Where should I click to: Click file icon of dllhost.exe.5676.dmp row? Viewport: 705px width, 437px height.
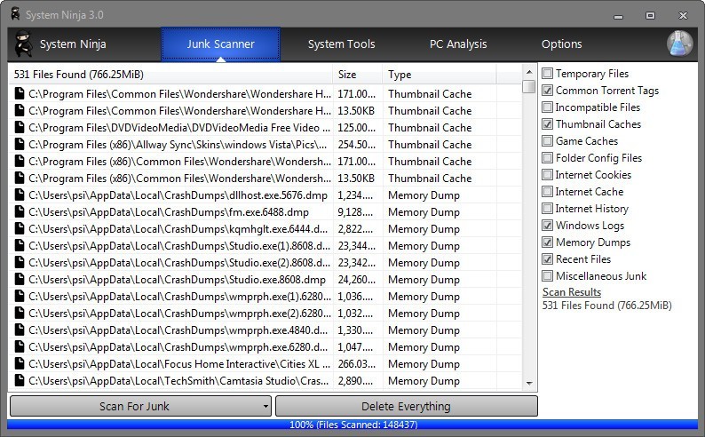20,195
